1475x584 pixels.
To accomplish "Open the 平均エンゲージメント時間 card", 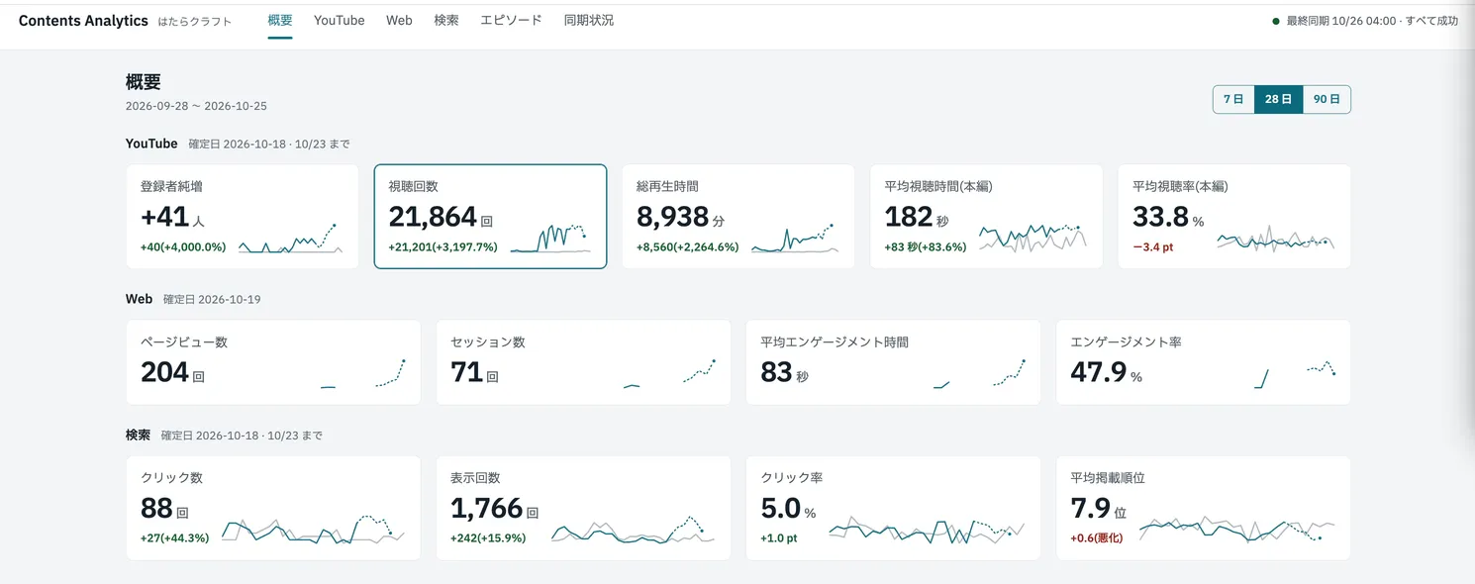I will pos(893,362).
